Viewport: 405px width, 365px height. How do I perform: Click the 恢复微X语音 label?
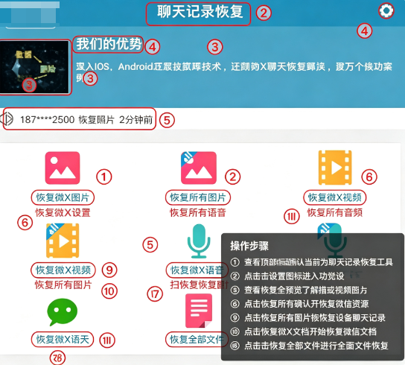(197, 270)
